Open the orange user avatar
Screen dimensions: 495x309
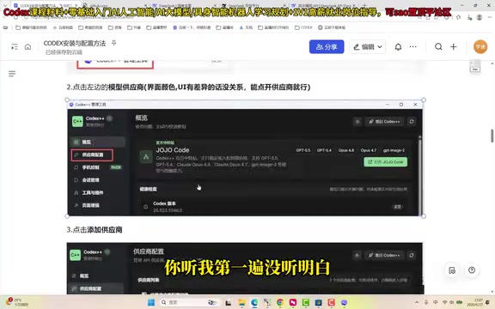480,46
